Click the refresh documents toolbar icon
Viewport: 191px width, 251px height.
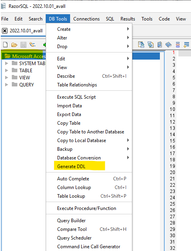150,45
